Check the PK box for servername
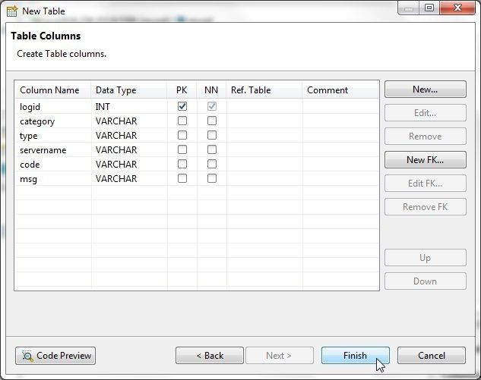 pos(182,149)
